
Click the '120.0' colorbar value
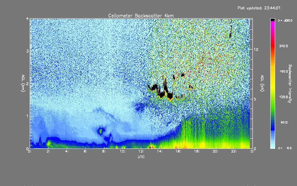click(x=284, y=97)
